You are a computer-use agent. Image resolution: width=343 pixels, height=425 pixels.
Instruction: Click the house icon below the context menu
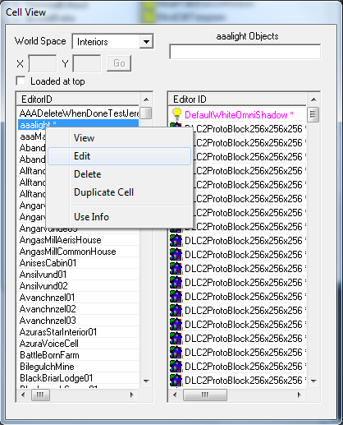tap(176, 240)
